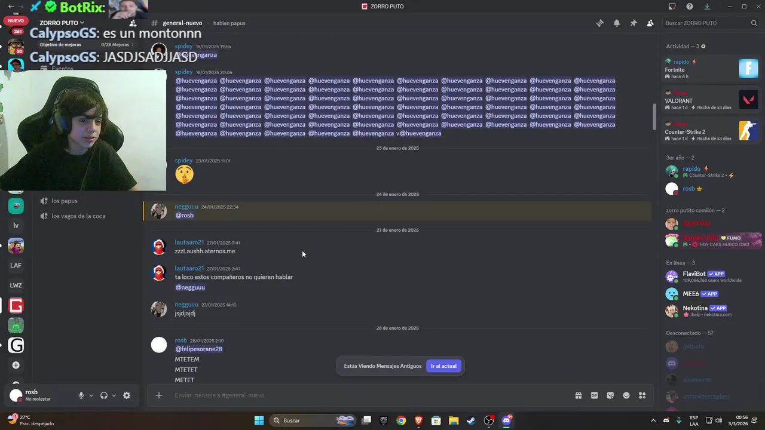
Task: Click the search magnifier in Buscar ZORRO PUTO
Action: pyautogui.click(x=754, y=23)
